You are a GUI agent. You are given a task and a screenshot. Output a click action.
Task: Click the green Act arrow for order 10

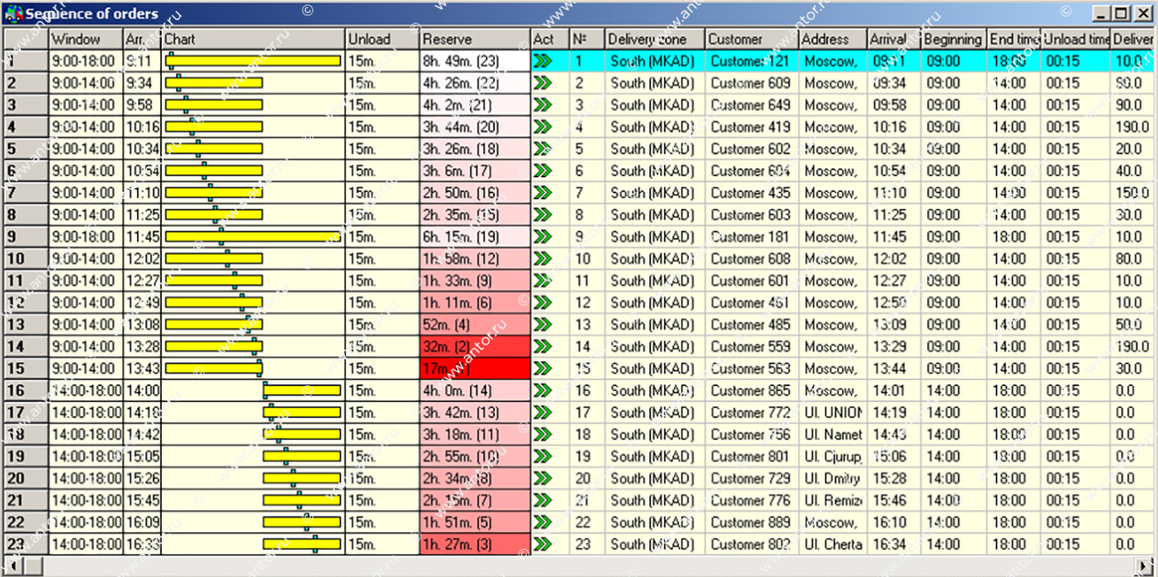click(543, 258)
